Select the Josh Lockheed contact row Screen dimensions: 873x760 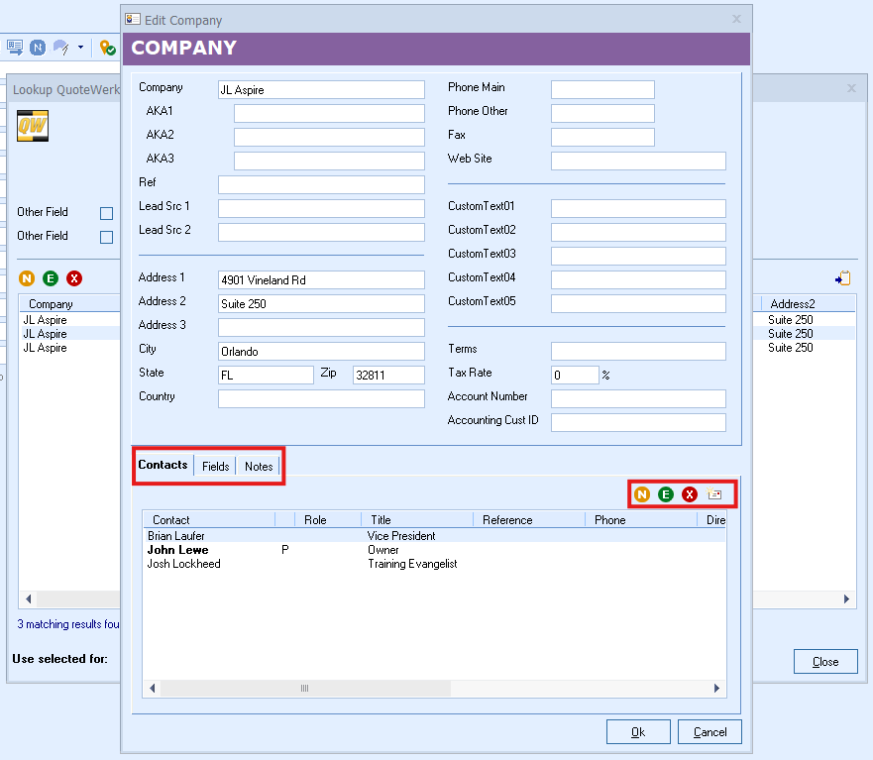tap(434, 564)
